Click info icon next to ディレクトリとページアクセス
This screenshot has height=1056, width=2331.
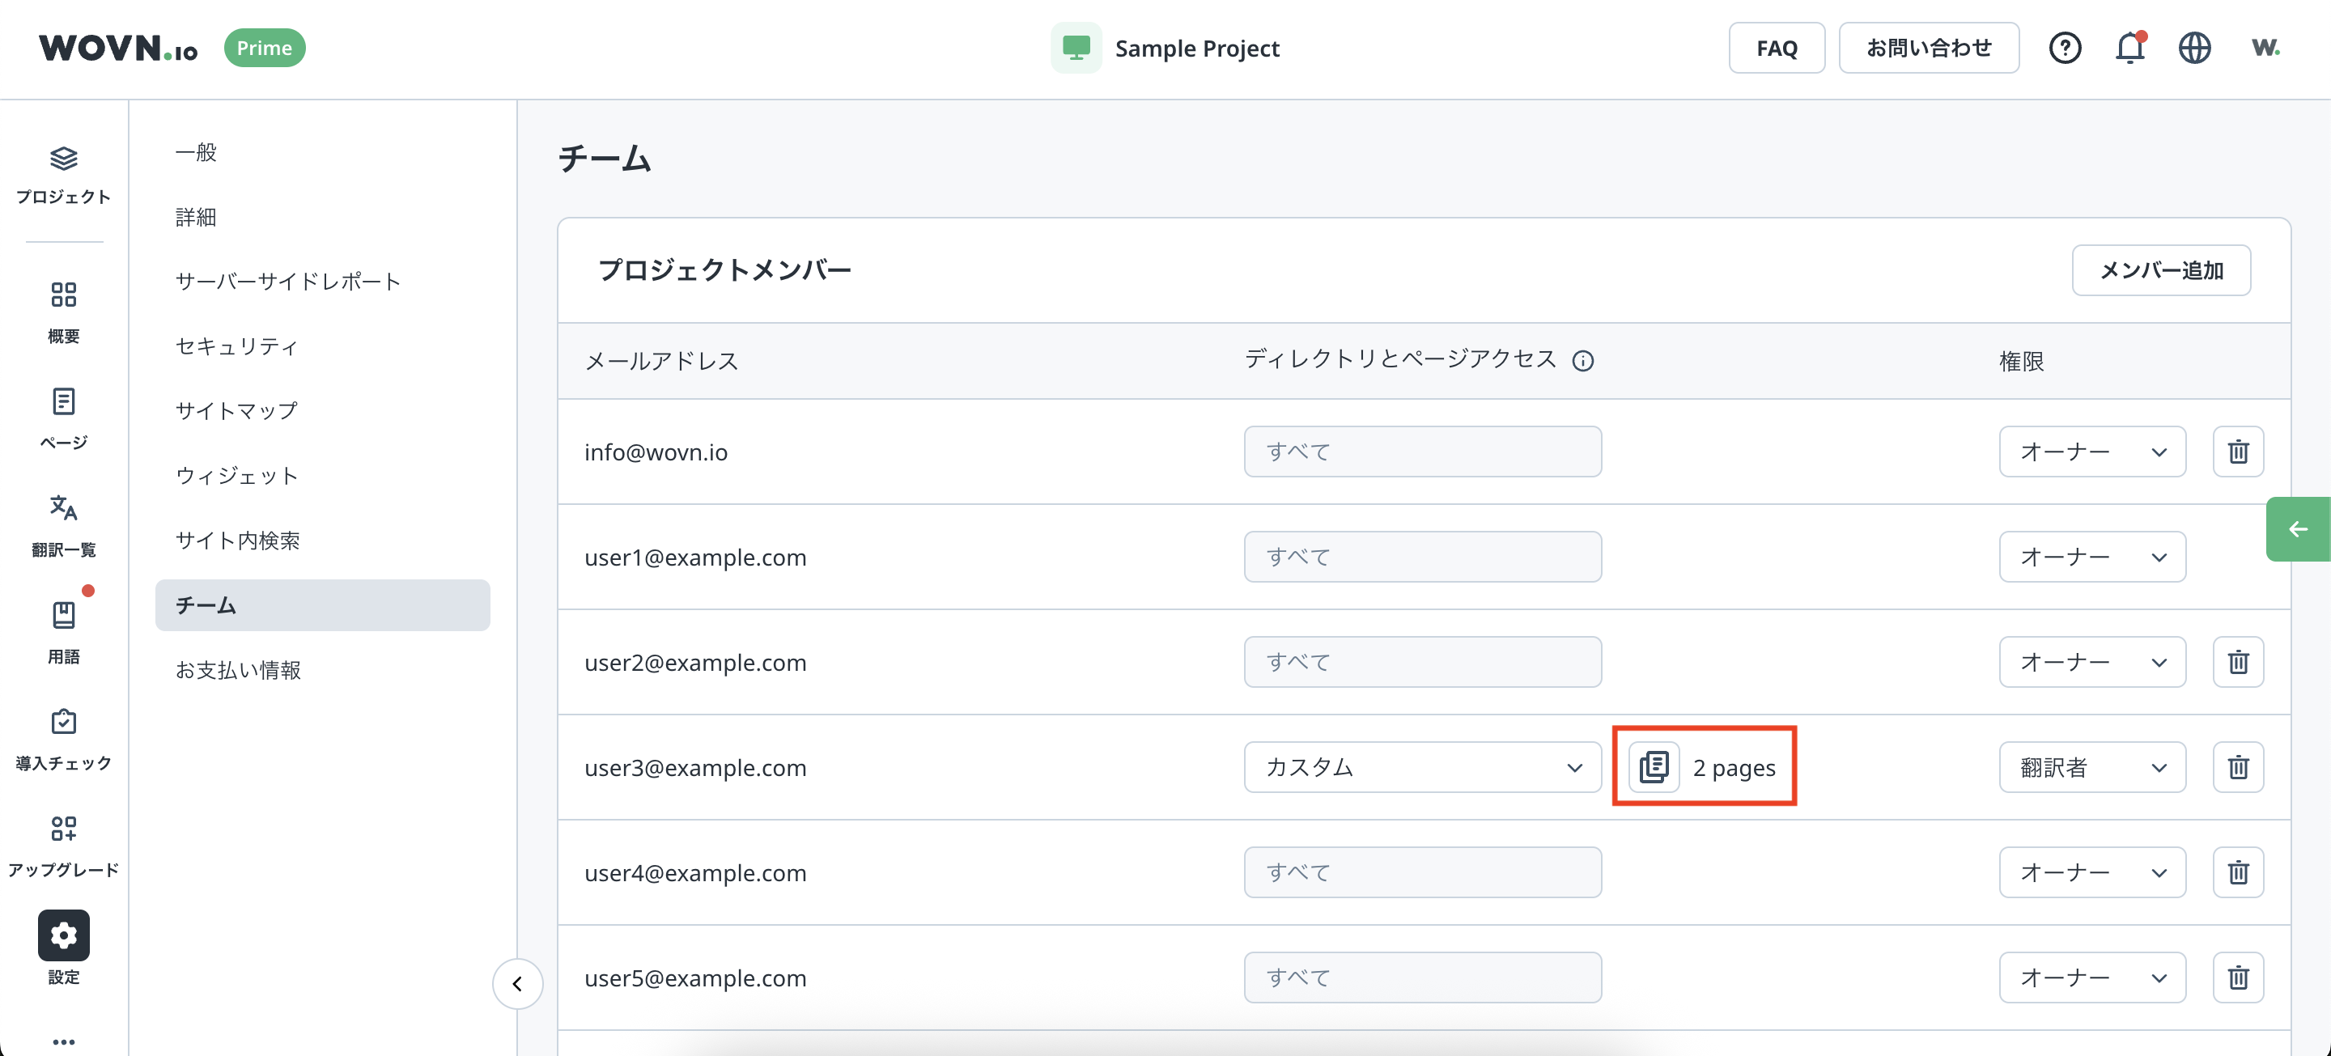pos(1582,361)
